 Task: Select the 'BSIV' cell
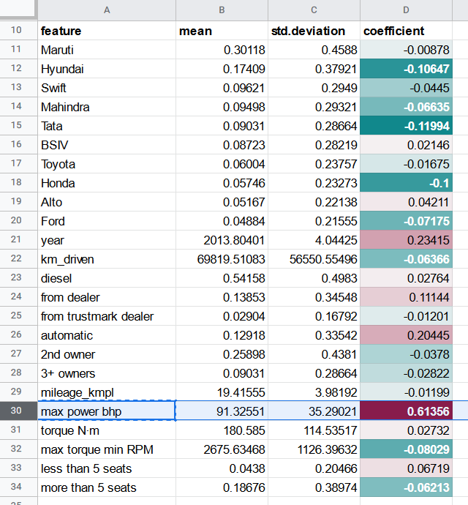pyautogui.click(x=107, y=145)
